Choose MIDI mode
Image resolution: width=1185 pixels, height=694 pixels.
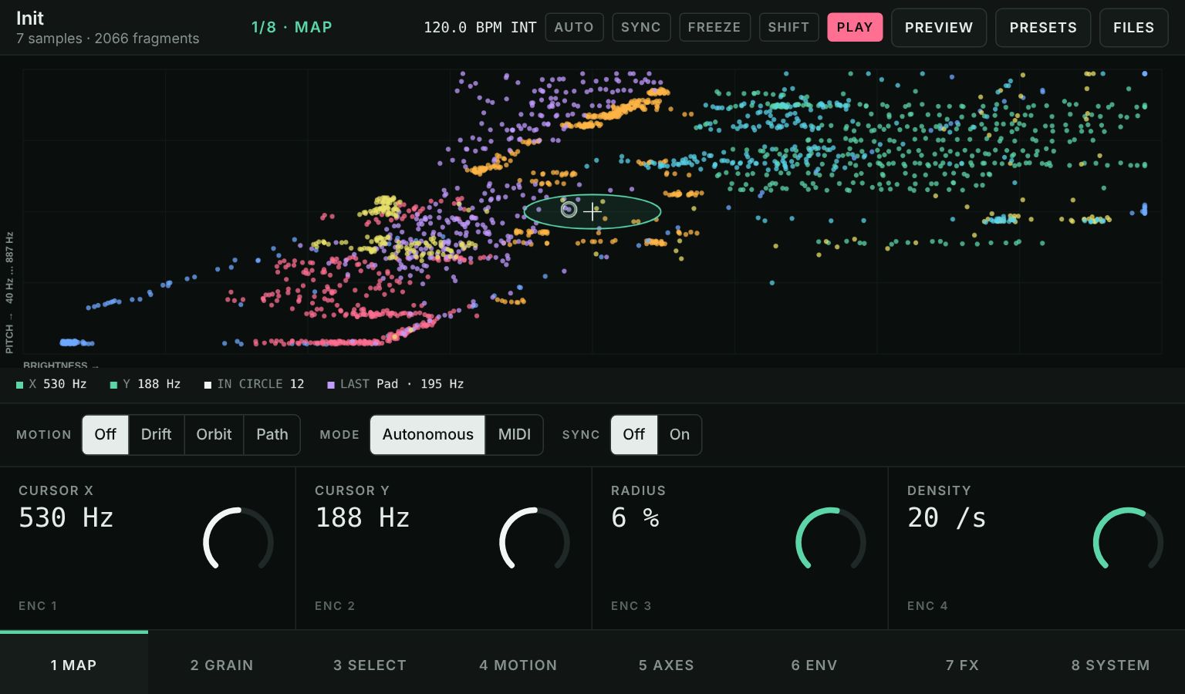[x=515, y=435]
